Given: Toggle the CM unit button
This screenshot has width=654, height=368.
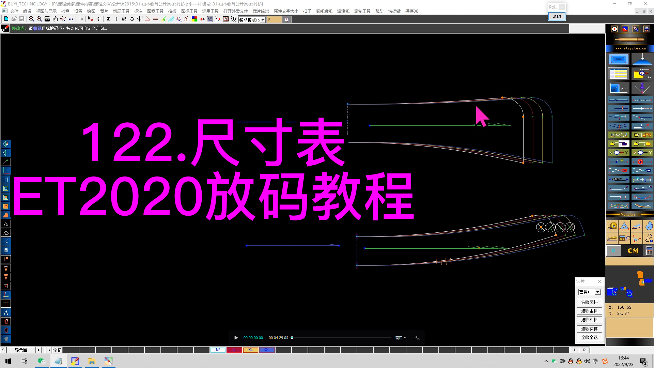Looking at the screenshot, I should point(633,251).
